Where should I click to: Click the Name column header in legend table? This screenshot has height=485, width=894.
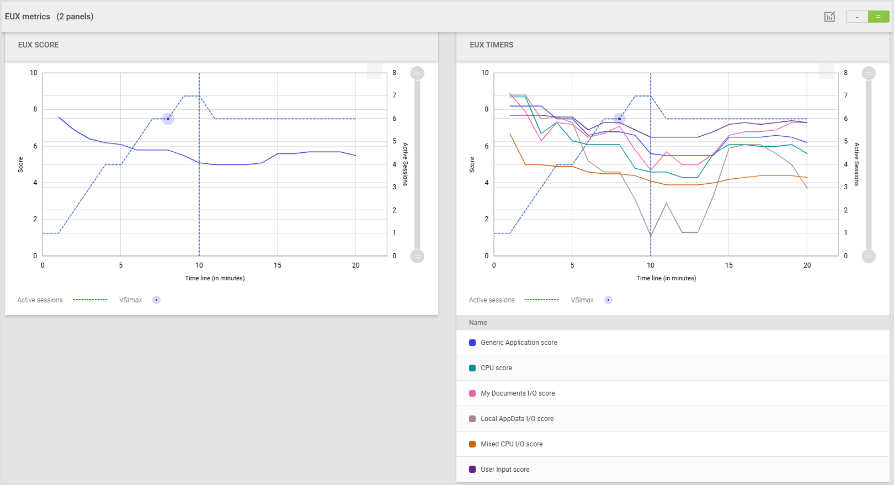coord(478,323)
